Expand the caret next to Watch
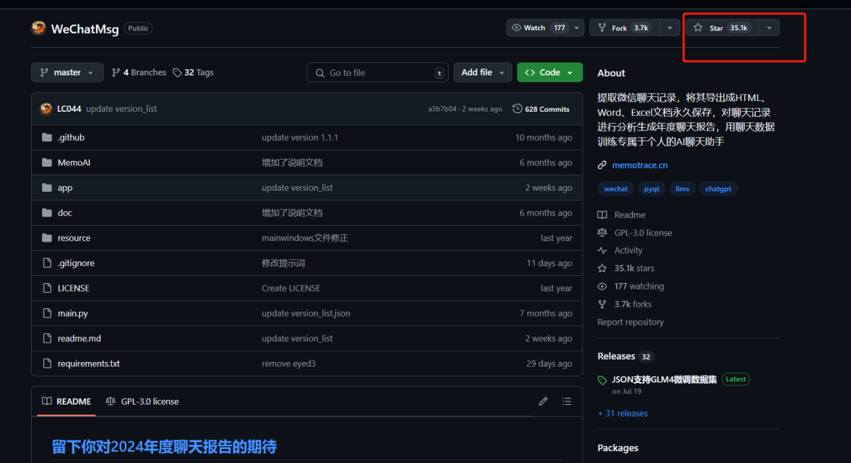Image resolution: width=851 pixels, height=463 pixels. coord(577,28)
